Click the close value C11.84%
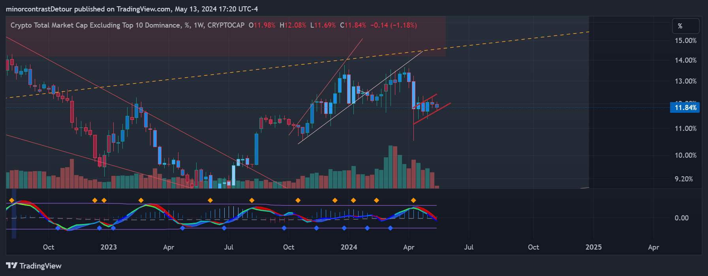Image resolution: width=708 pixels, height=276 pixels. click(x=353, y=25)
